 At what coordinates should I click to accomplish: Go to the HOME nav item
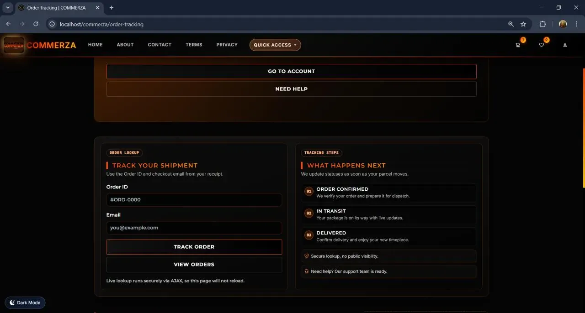click(x=96, y=45)
